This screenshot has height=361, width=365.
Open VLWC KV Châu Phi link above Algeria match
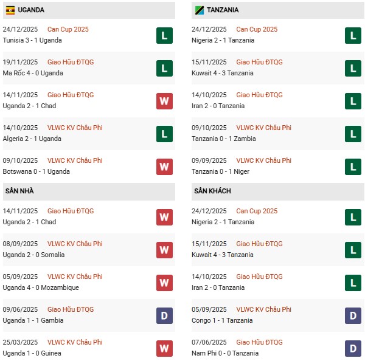tap(75, 128)
